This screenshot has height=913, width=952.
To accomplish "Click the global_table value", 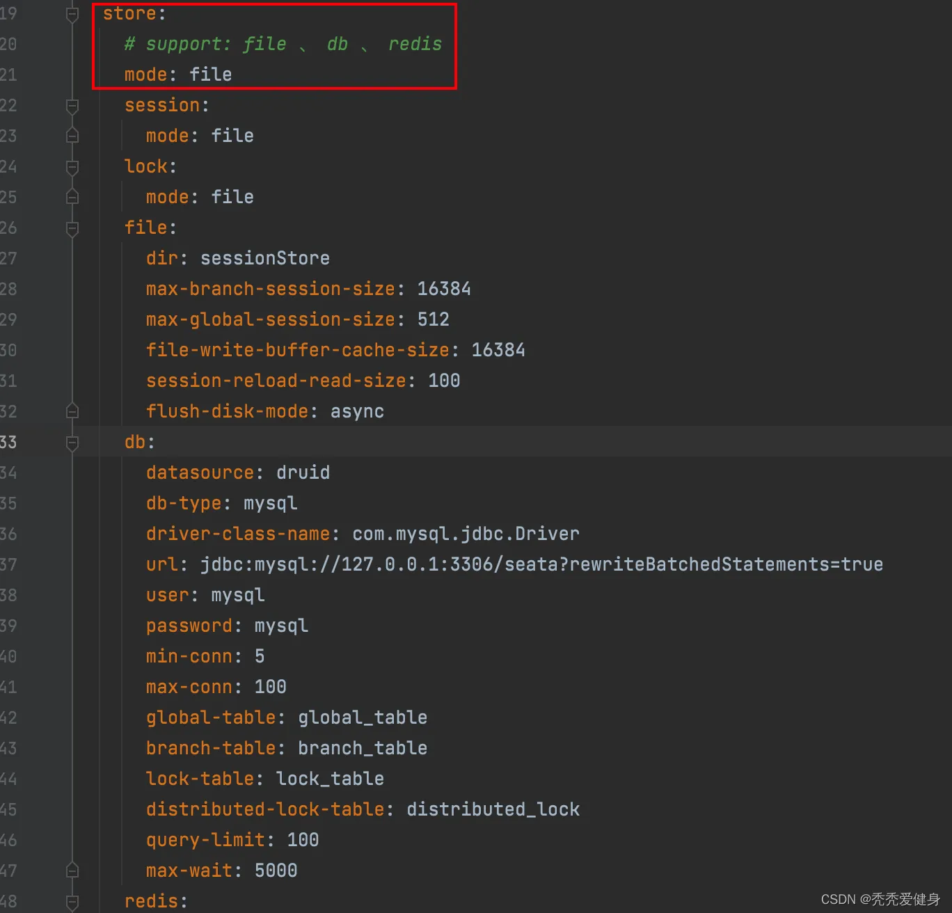I will [x=363, y=717].
